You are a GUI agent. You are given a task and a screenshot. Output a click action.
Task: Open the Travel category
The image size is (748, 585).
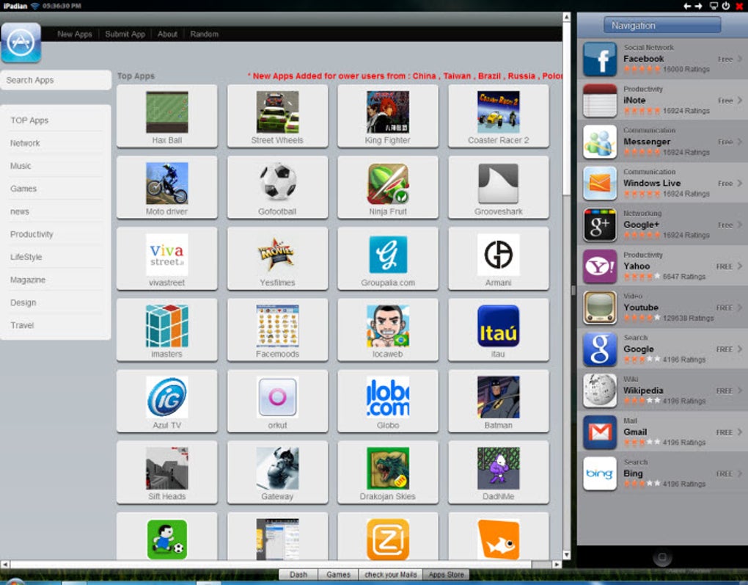tap(23, 325)
